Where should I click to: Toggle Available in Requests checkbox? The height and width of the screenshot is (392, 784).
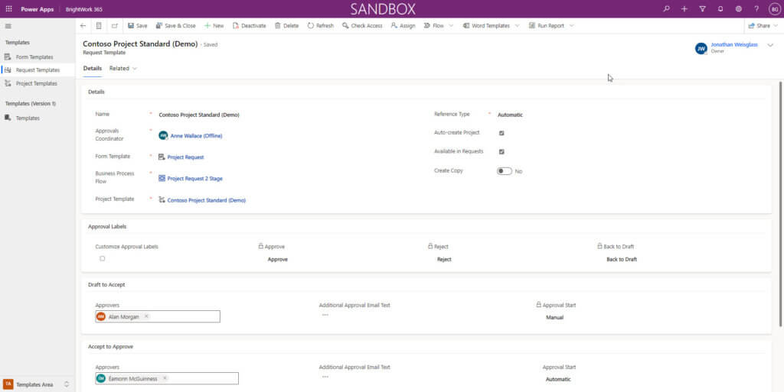click(501, 151)
